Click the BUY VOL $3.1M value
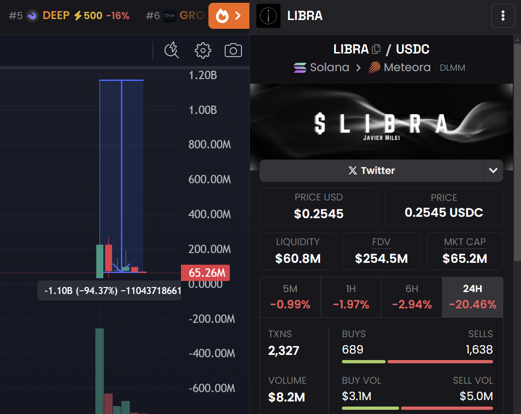This screenshot has height=414, width=521. [356, 396]
